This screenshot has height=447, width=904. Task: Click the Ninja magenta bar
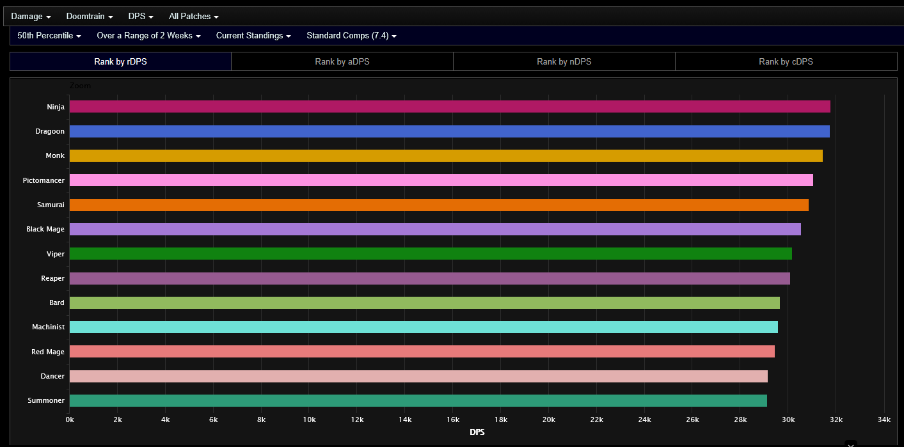pyautogui.click(x=450, y=107)
